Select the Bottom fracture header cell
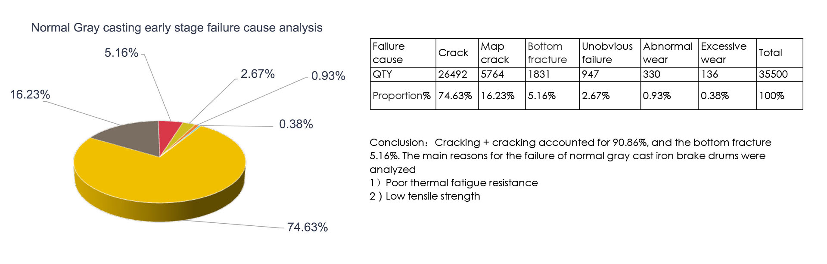 pos(551,53)
